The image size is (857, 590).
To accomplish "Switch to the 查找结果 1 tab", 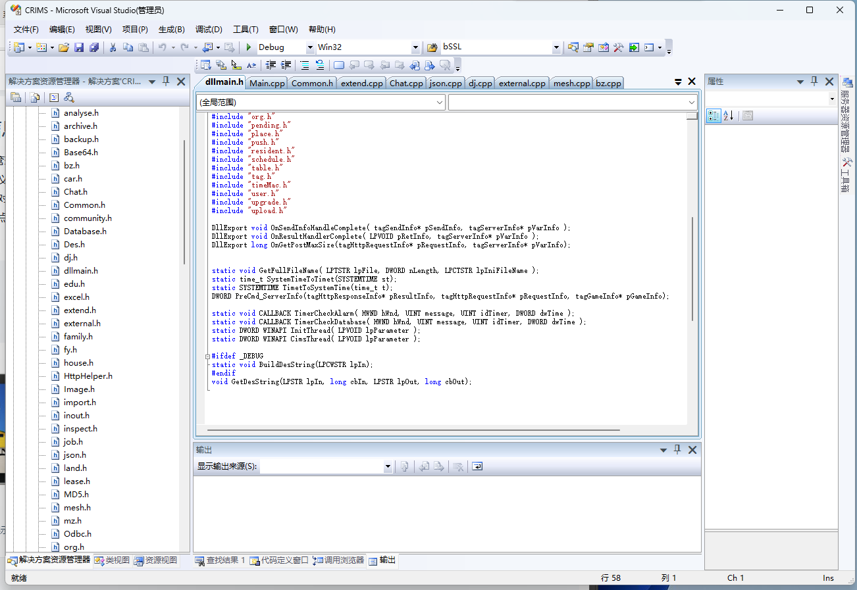I will pyautogui.click(x=220, y=560).
